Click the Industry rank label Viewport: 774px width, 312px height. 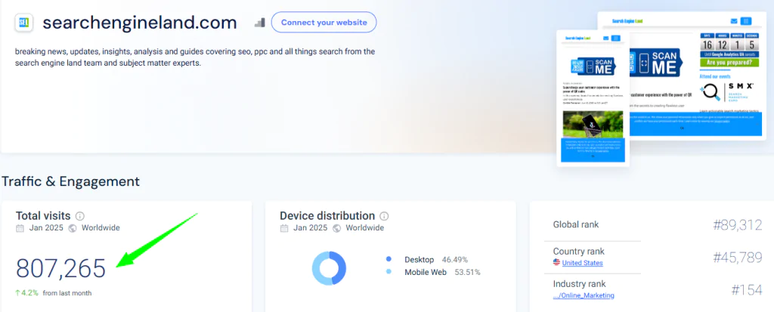point(579,284)
